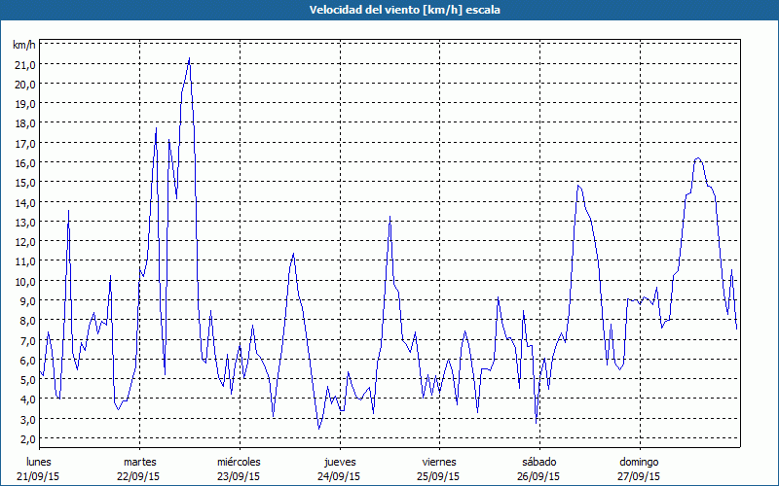The image size is (779, 486).
Task: Click the chart title "Velocidad del viento"
Action: (x=389, y=10)
